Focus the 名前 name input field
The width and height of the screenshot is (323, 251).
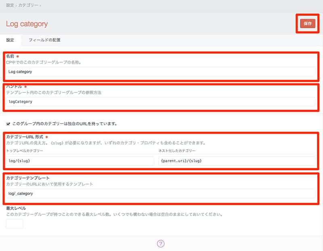[161, 72]
